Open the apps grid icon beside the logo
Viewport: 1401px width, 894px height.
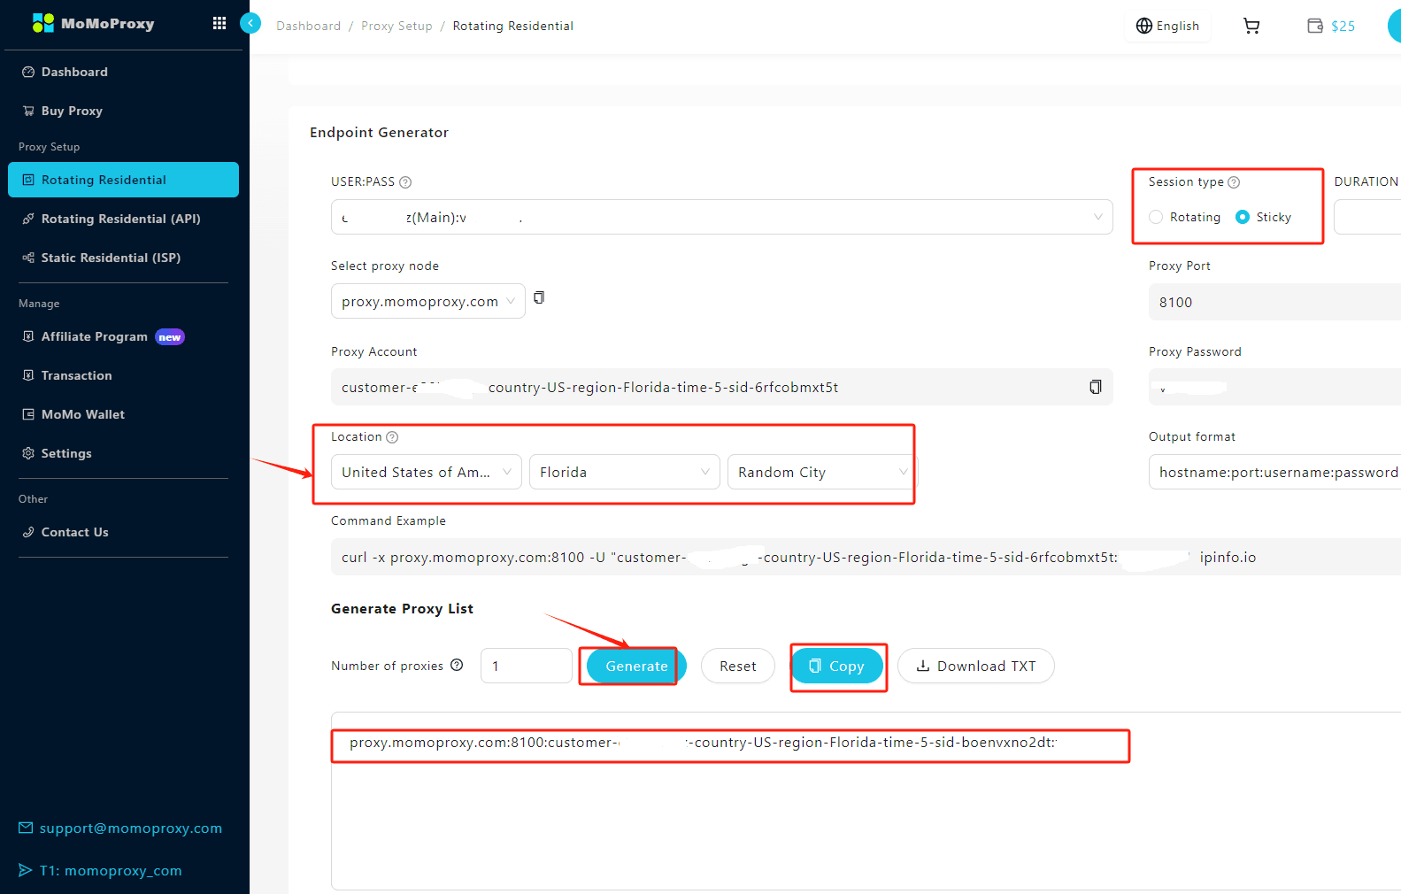tap(219, 24)
